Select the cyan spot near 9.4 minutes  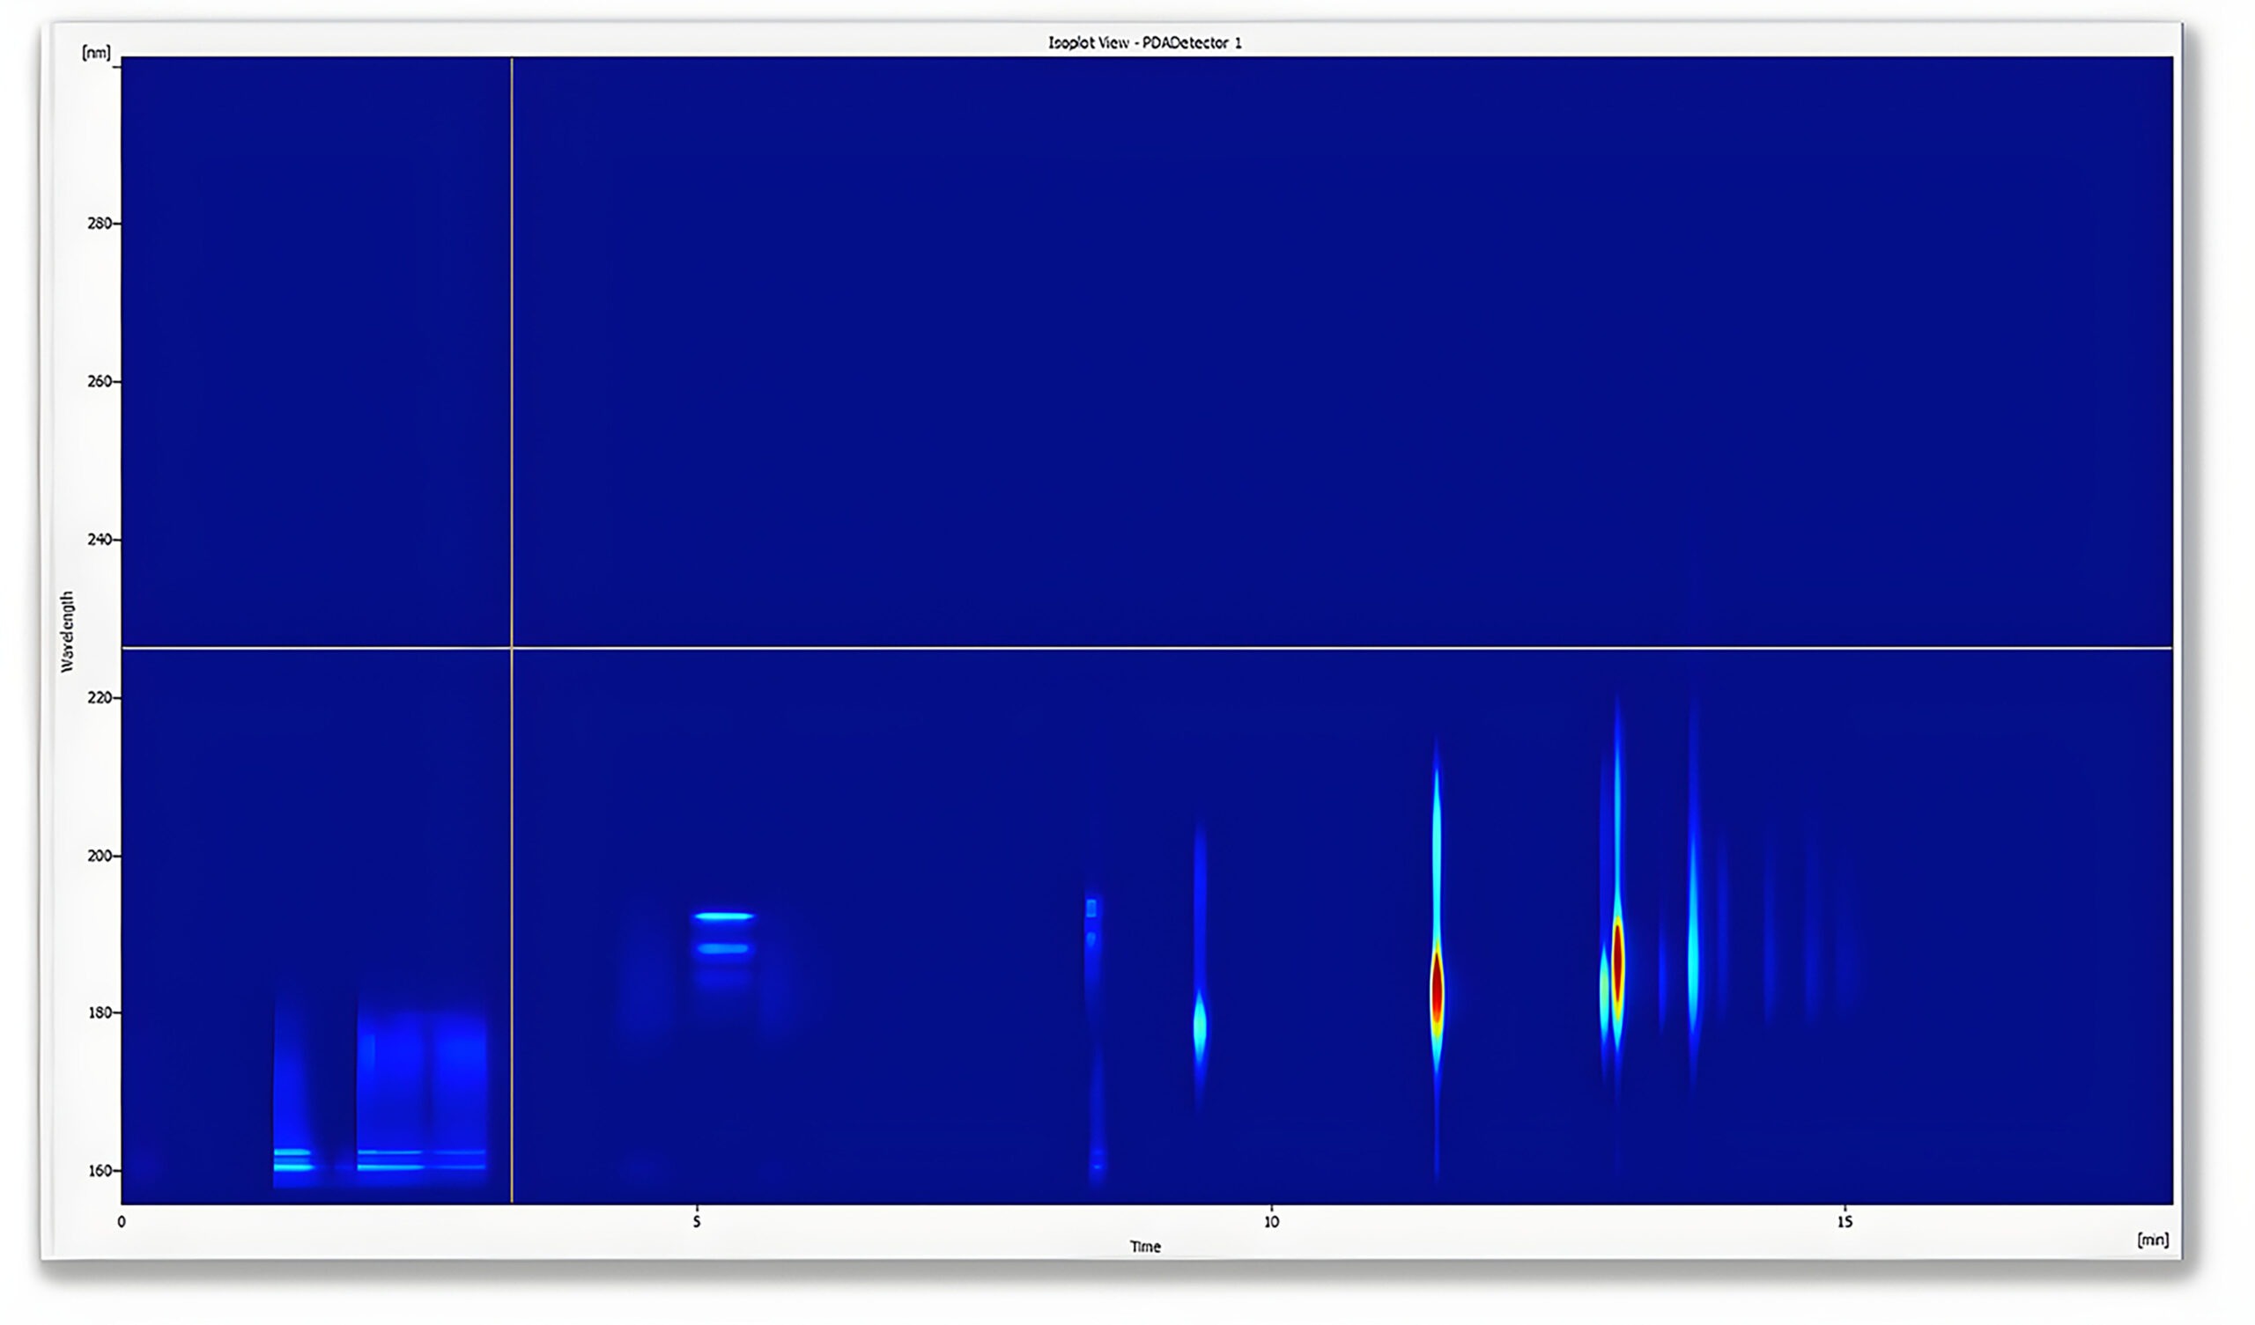click(1200, 1026)
